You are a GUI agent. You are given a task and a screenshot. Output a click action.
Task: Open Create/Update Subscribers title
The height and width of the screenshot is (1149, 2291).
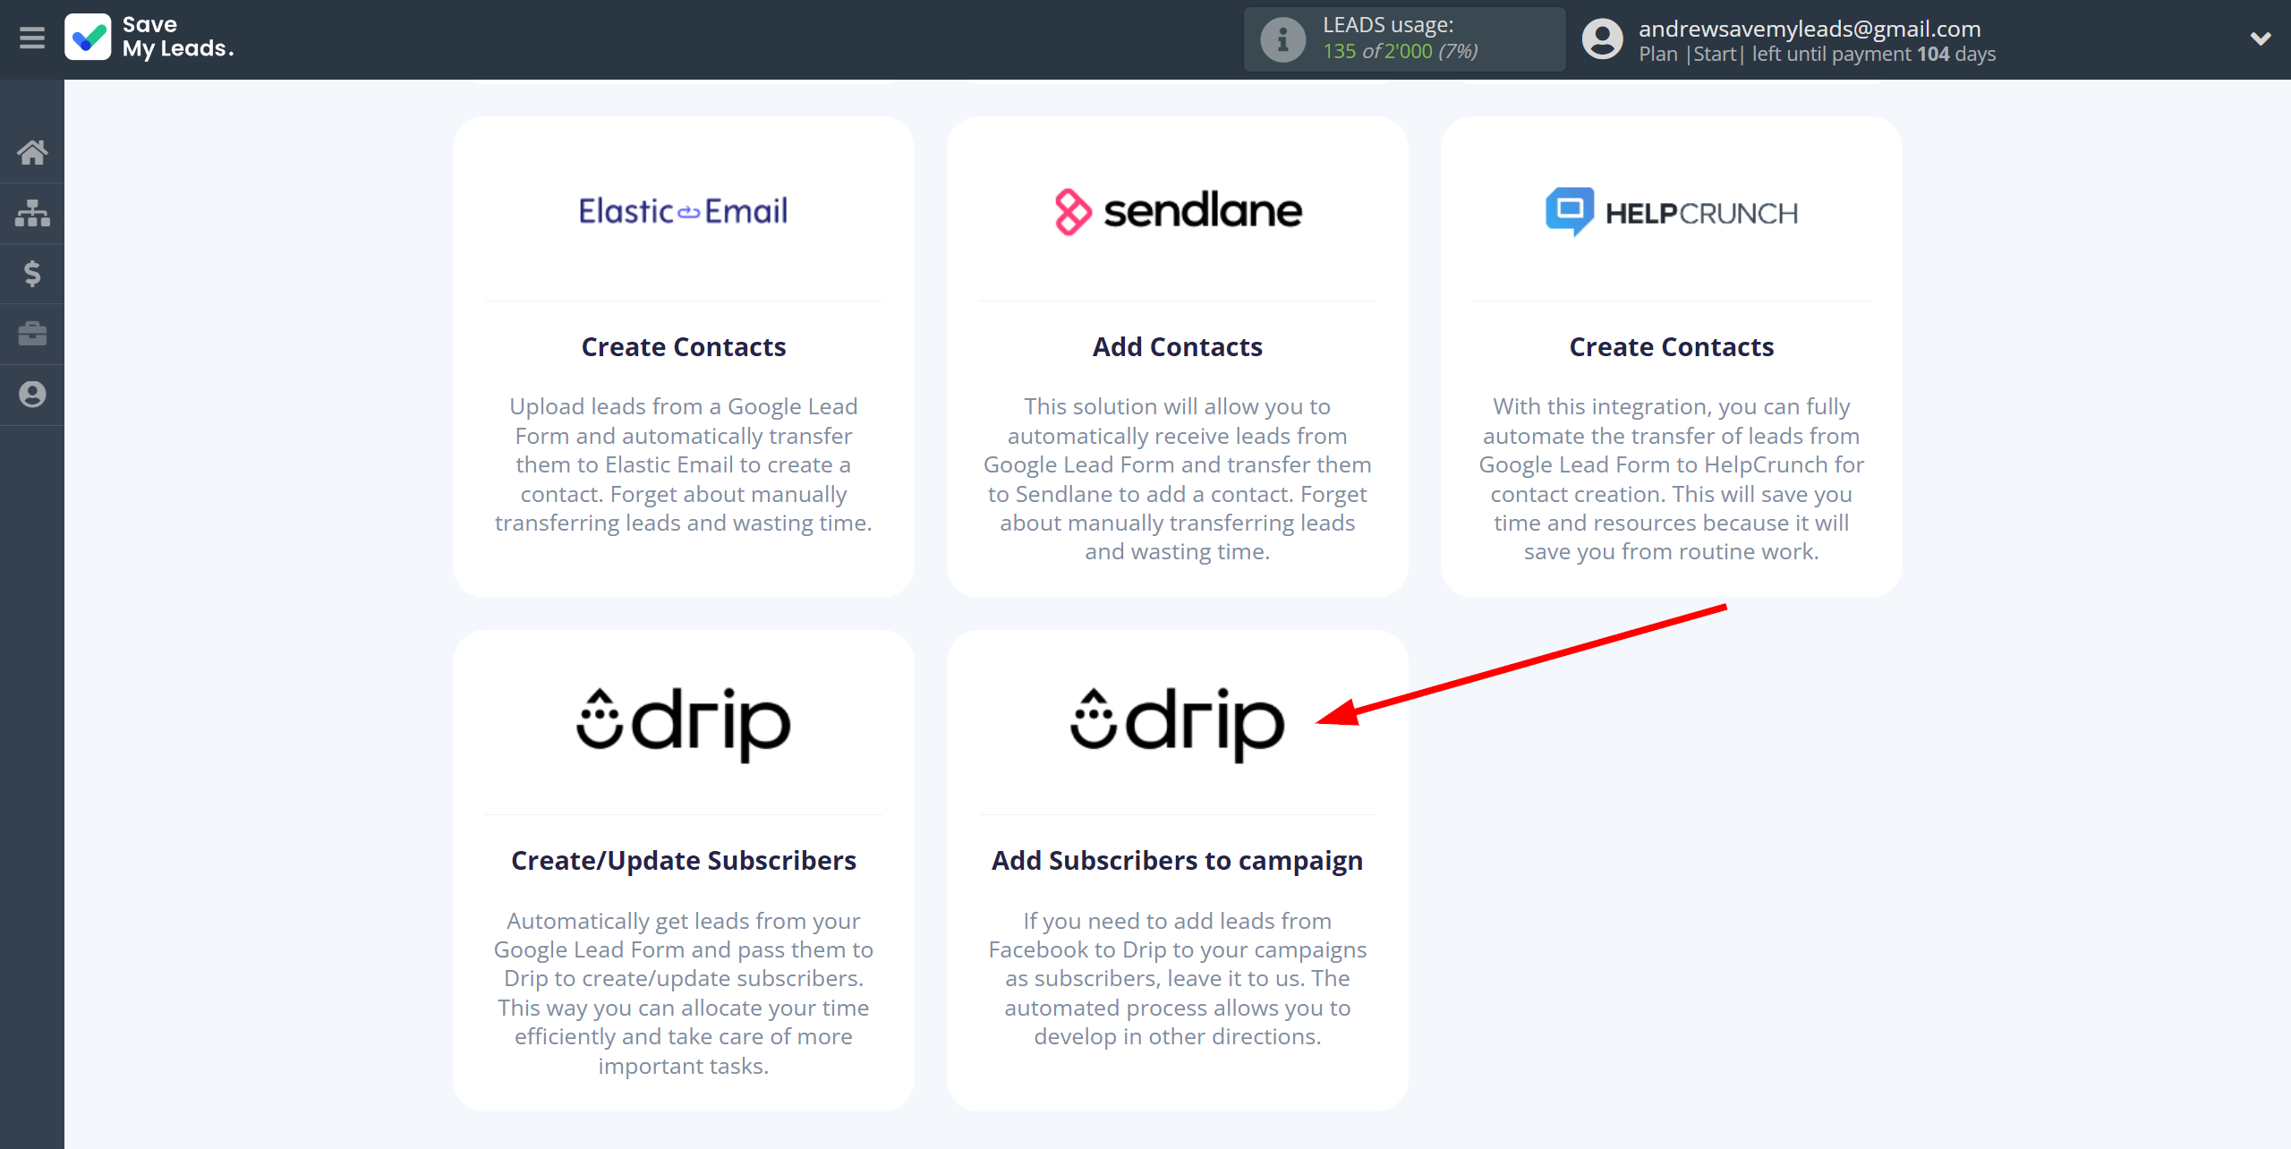(x=684, y=861)
